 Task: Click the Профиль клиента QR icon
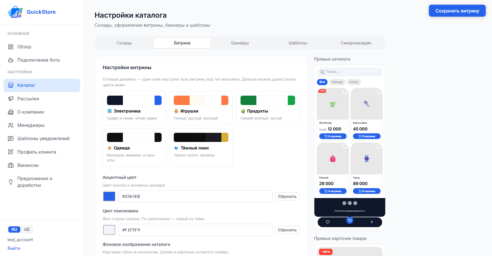point(11,152)
